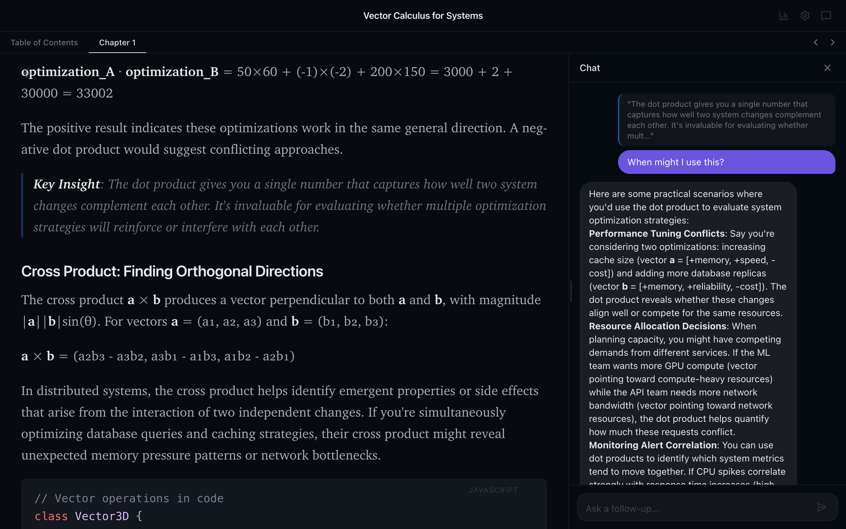The image size is (846, 529).
Task: Open the settings gear icon
Action: click(x=805, y=16)
